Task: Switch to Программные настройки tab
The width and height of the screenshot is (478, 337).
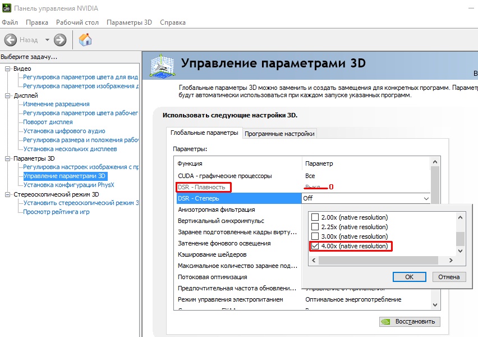Action: tap(279, 134)
